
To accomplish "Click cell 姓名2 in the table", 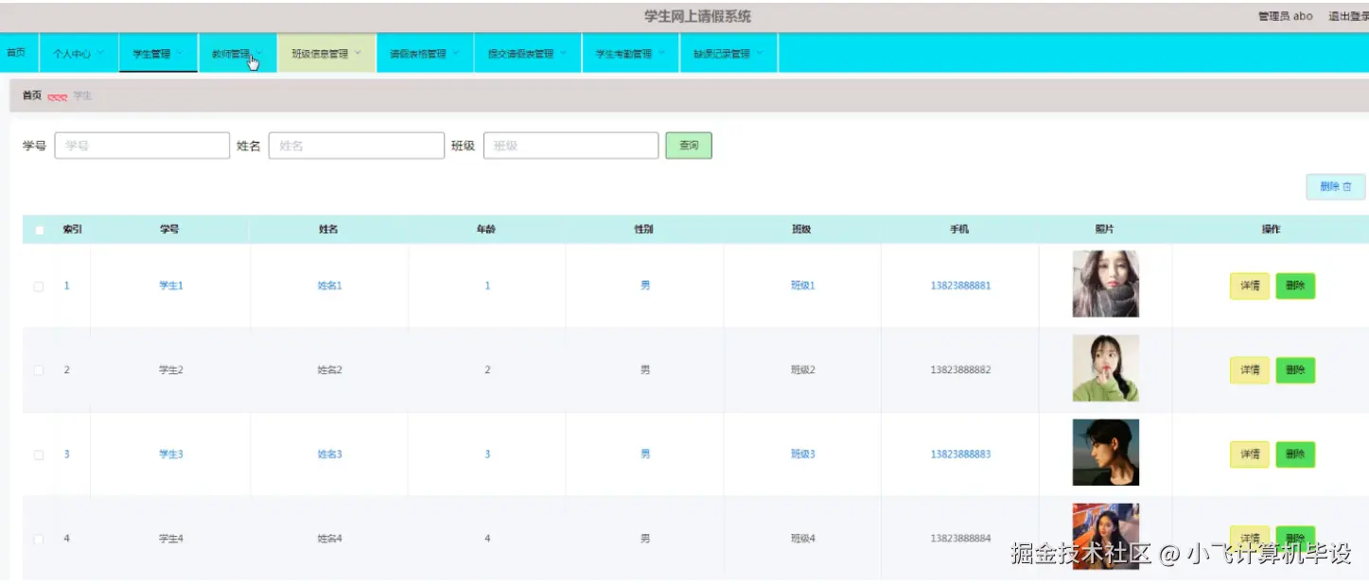I will pos(329,370).
